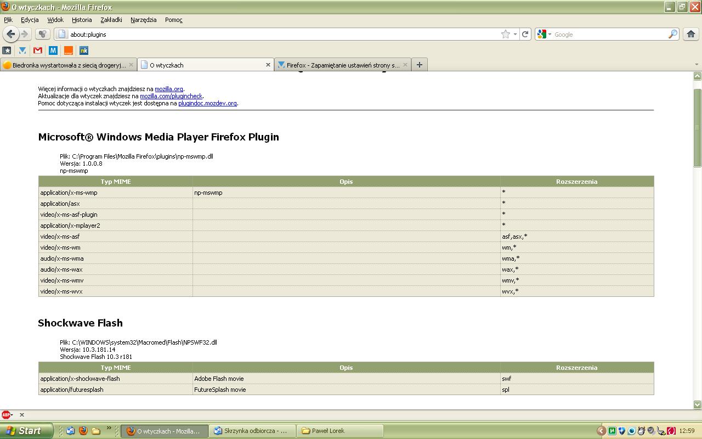Open the Pomoc menu
Viewport: 702px width, 439px height.
click(x=174, y=20)
